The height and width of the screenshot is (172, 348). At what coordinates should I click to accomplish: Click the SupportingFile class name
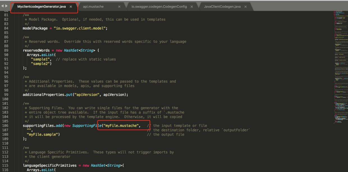pos(87,125)
